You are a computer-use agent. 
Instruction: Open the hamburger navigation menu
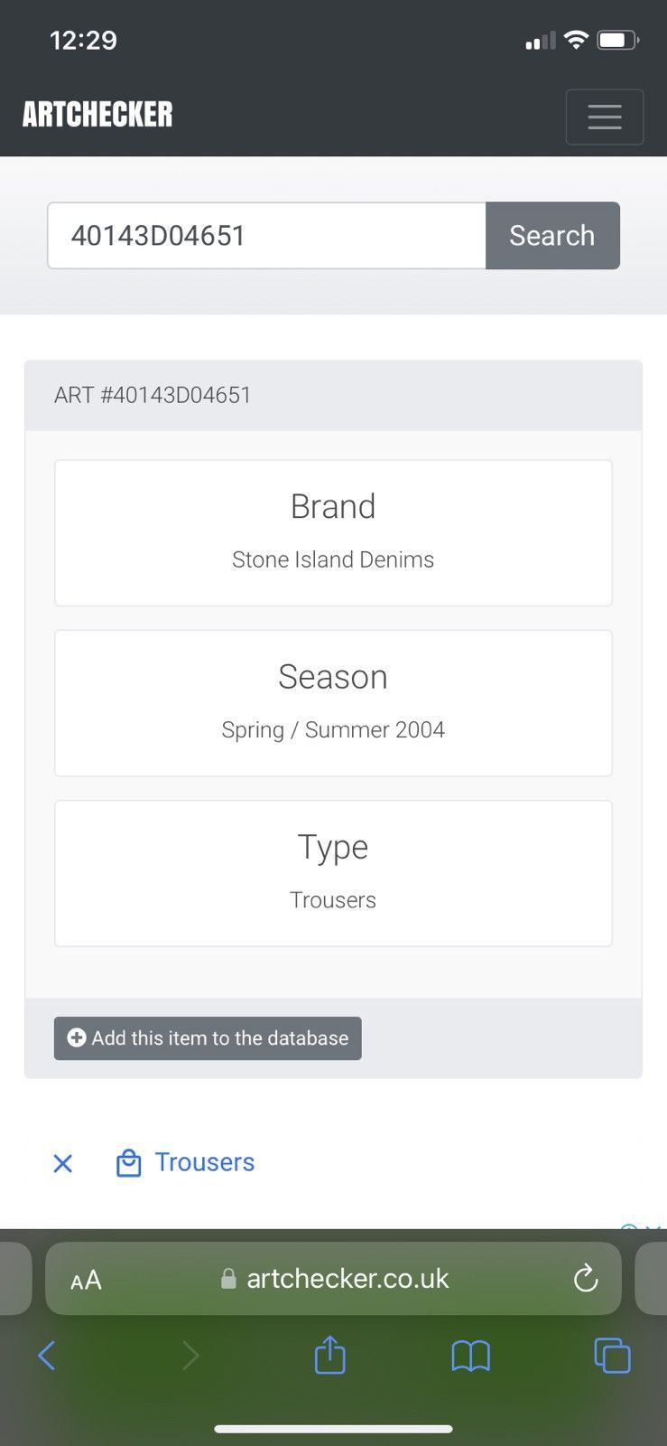(x=604, y=117)
